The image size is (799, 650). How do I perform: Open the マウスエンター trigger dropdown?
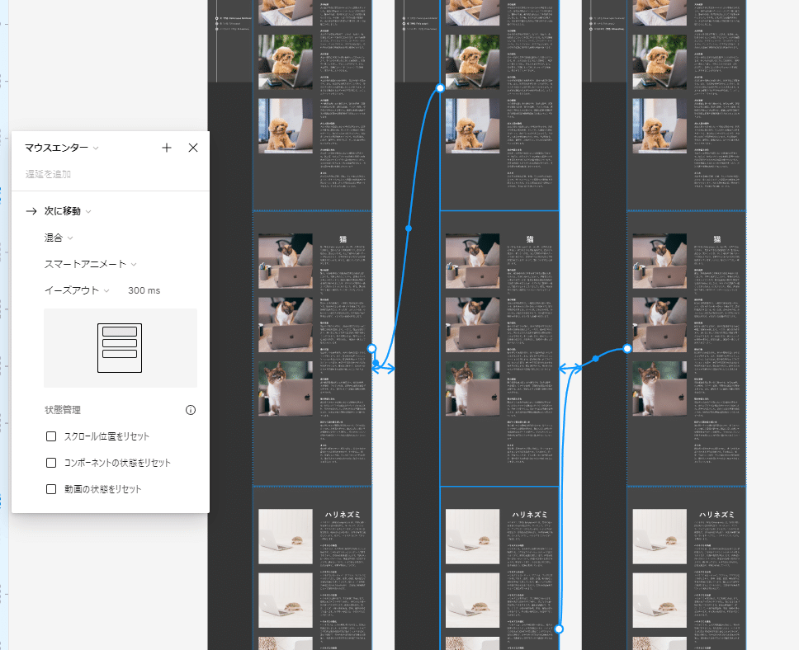(x=62, y=148)
